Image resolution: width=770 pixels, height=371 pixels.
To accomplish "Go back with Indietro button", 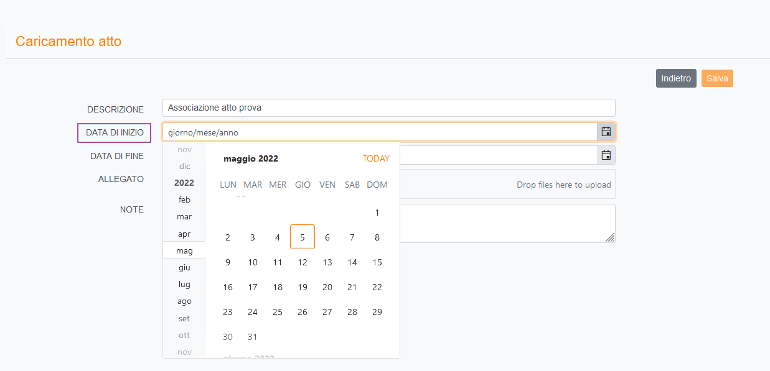I will [676, 78].
